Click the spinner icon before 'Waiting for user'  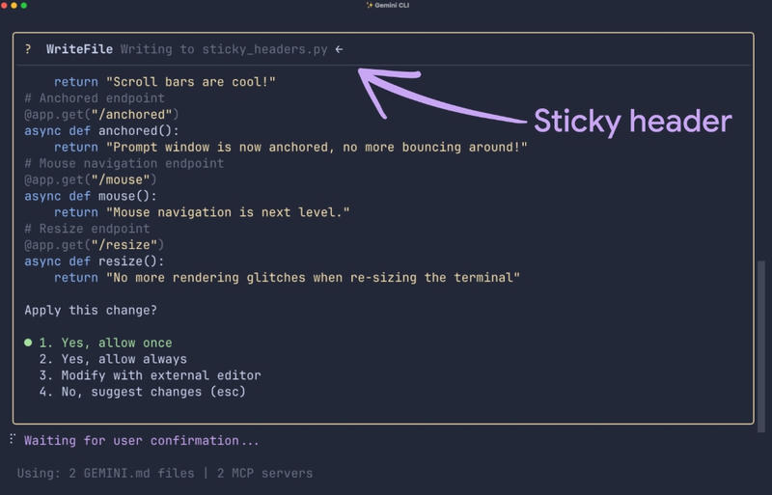[13, 439]
